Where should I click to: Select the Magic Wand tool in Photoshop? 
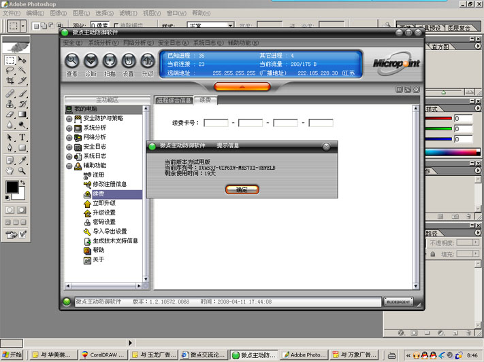click(22, 71)
